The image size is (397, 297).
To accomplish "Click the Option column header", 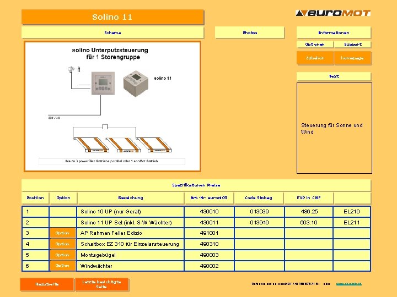I will tap(63, 198).
